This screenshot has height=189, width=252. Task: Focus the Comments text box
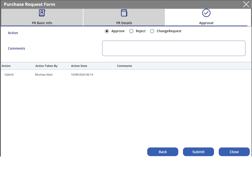pos(174,48)
